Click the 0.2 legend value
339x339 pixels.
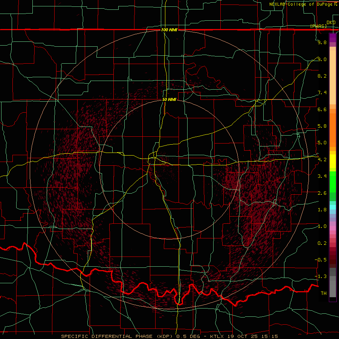[322, 243]
